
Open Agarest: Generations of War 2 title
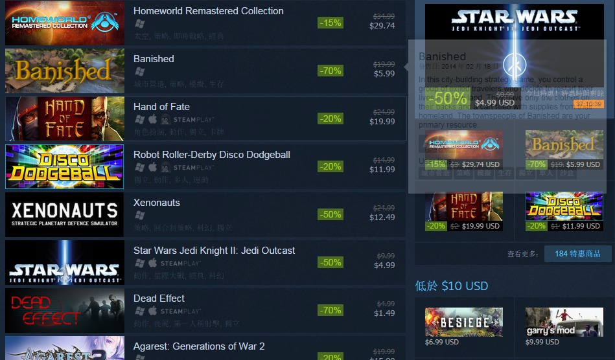point(199,346)
